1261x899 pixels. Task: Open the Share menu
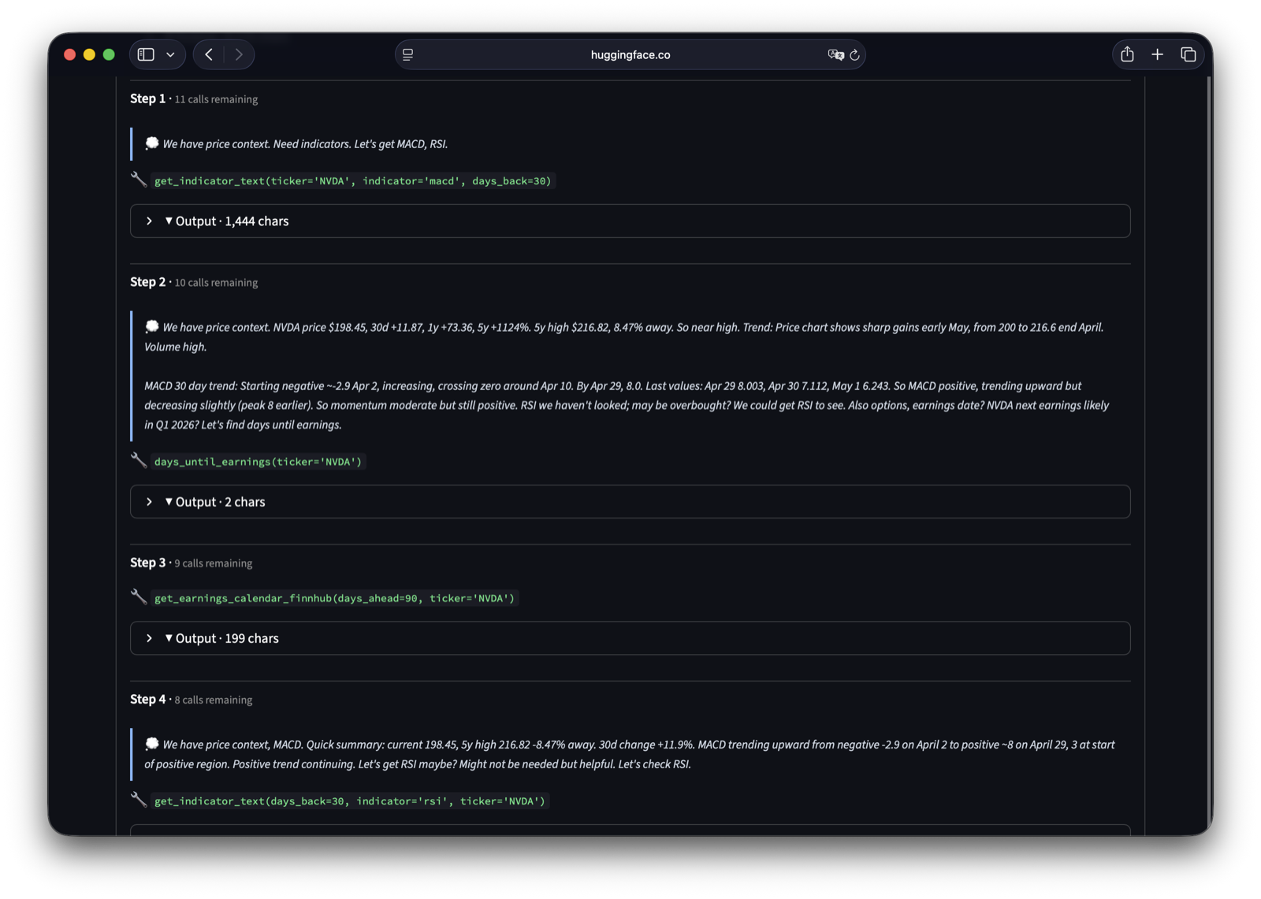pyautogui.click(x=1127, y=54)
